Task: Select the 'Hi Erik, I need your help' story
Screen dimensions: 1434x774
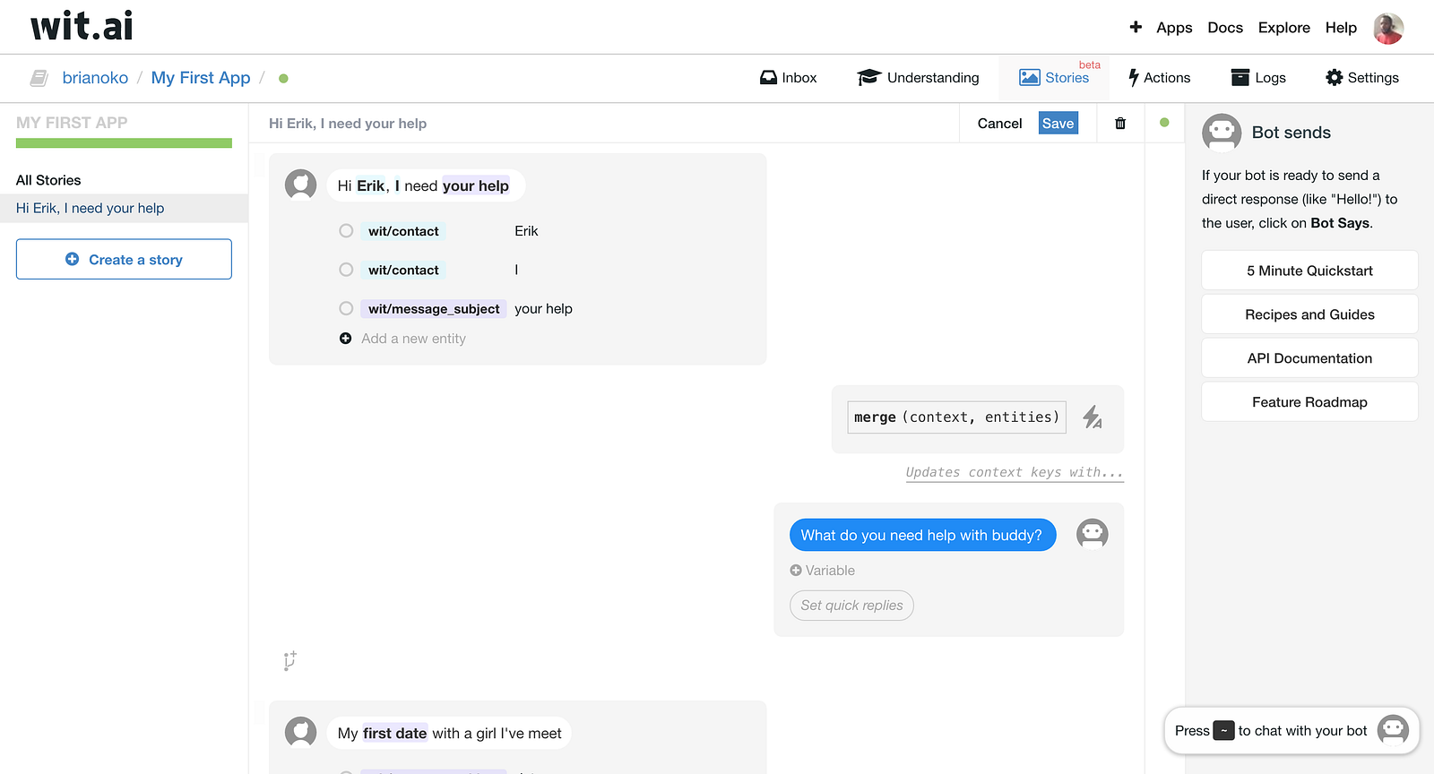Action: 124,209
